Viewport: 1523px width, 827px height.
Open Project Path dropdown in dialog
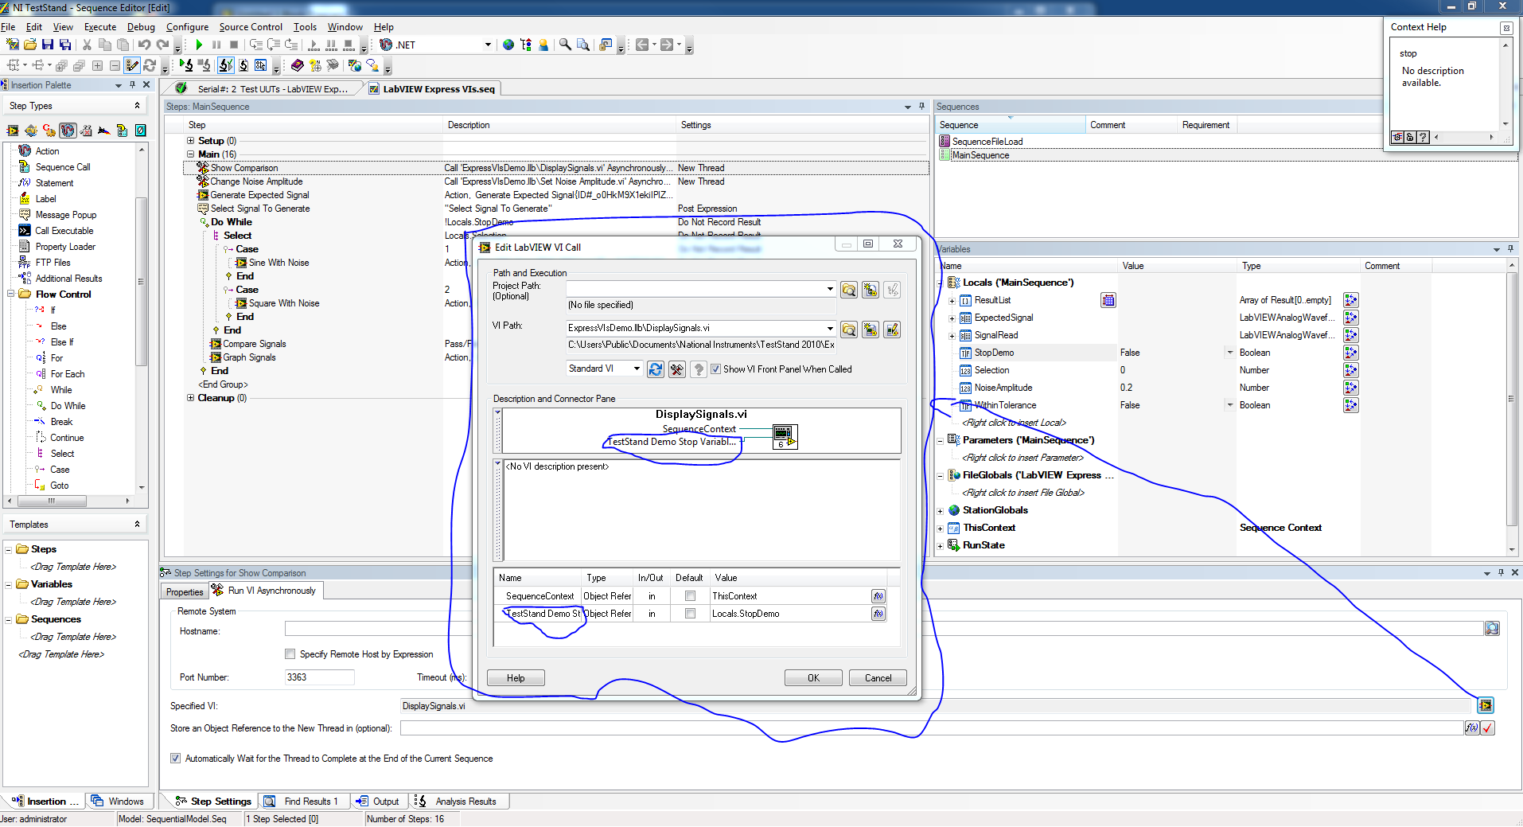pyautogui.click(x=830, y=289)
